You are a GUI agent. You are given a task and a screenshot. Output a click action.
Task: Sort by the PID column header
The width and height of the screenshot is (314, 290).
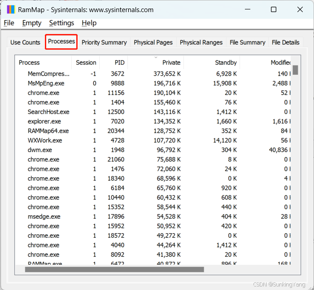click(x=113, y=63)
